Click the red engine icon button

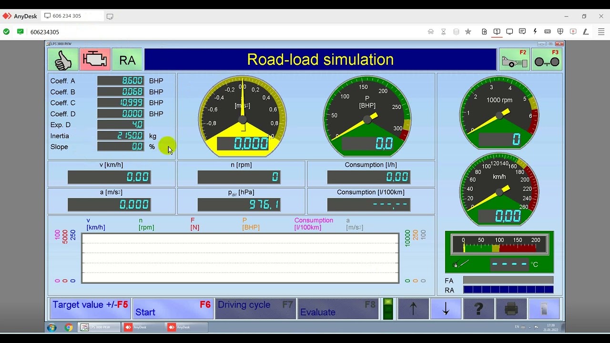pyautogui.click(x=95, y=60)
